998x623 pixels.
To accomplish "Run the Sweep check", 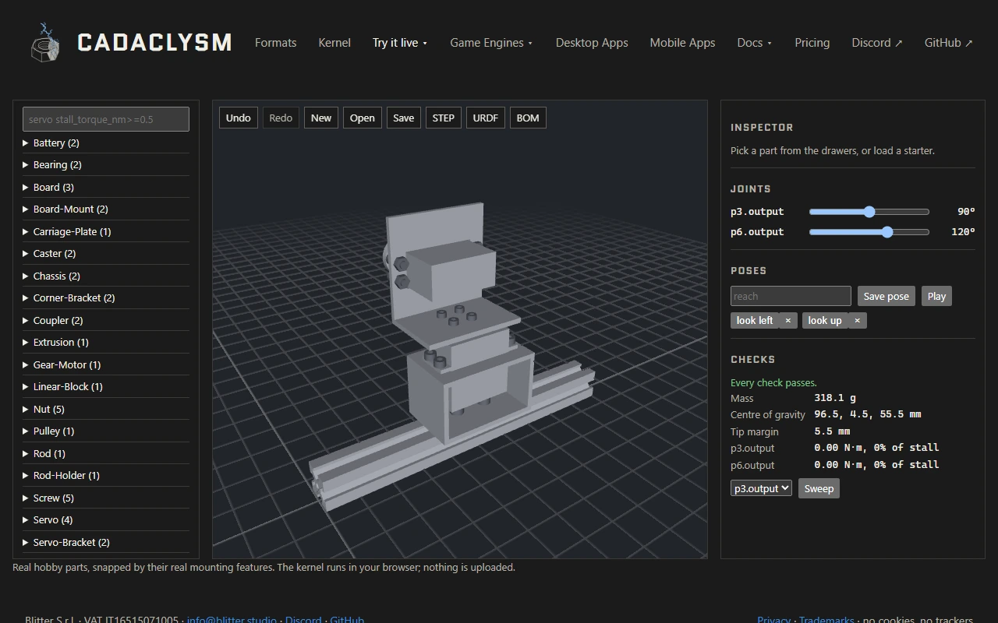I will click(x=819, y=488).
